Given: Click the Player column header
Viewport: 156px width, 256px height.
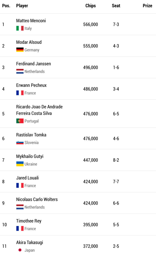Looking at the screenshot, I should (x=22, y=6).
